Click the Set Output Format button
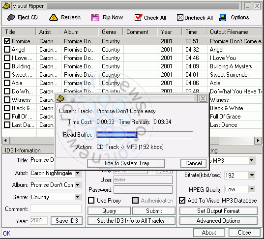The height and width of the screenshot is (239, 264). [218, 210]
